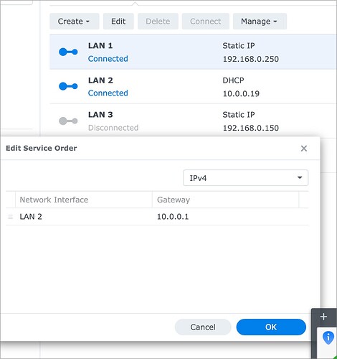Click the Network Interface column header
337x359 pixels.
pos(84,200)
